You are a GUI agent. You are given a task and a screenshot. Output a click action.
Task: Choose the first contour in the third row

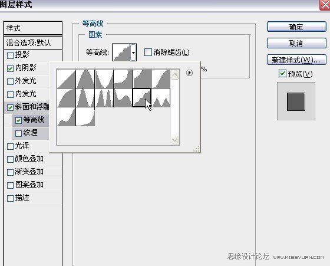click(x=66, y=117)
